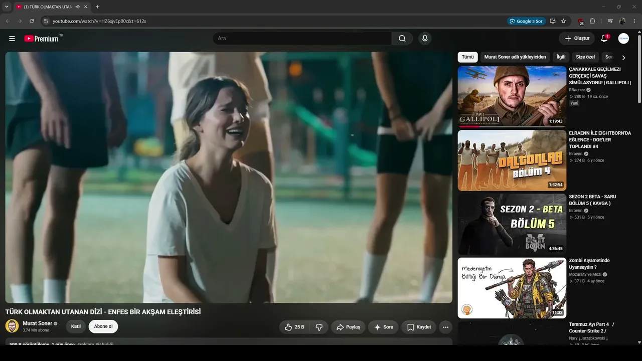Screen dimensions: 642x361
Task: Select the İlgili filter chip
Action: point(561,57)
